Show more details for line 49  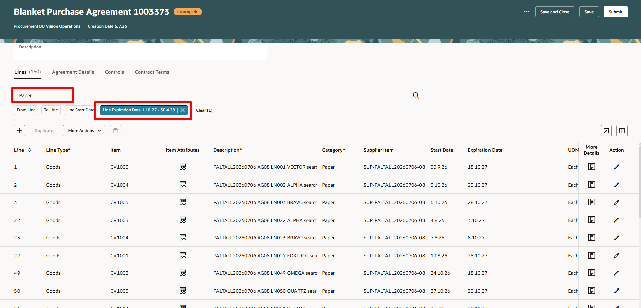[592, 273]
